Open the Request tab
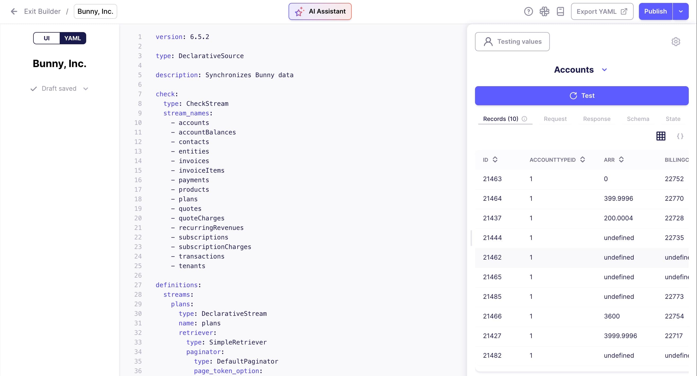697x376 pixels. 555,119
